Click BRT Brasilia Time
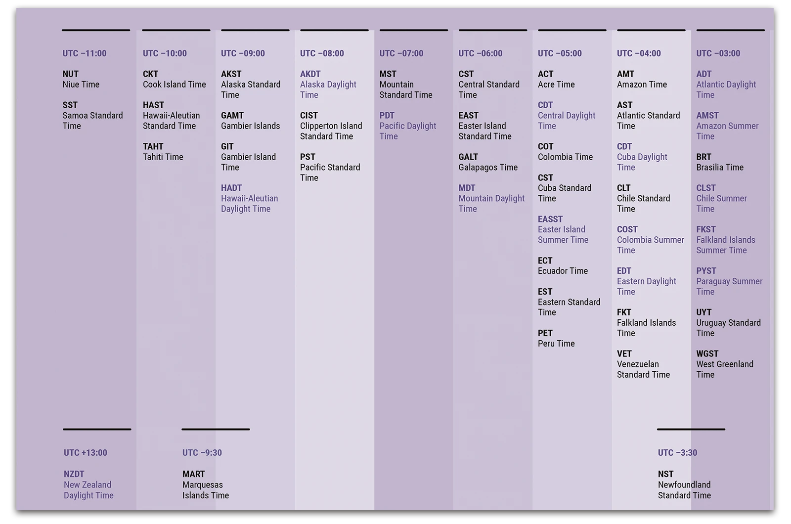 pyautogui.click(x=719, y=162)
